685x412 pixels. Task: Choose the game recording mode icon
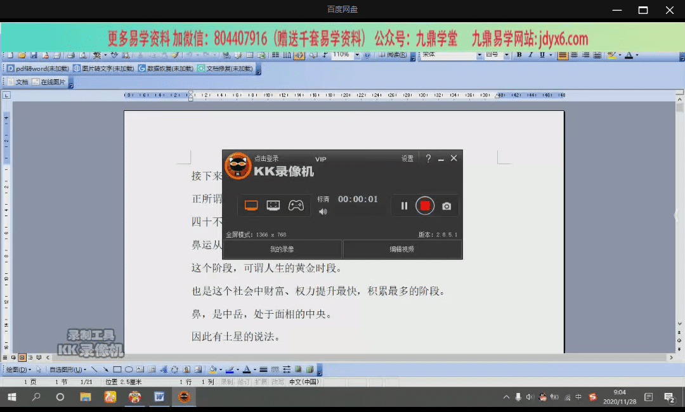point(296,205)
